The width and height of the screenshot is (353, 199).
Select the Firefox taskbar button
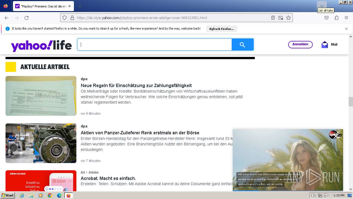(68, 195)
